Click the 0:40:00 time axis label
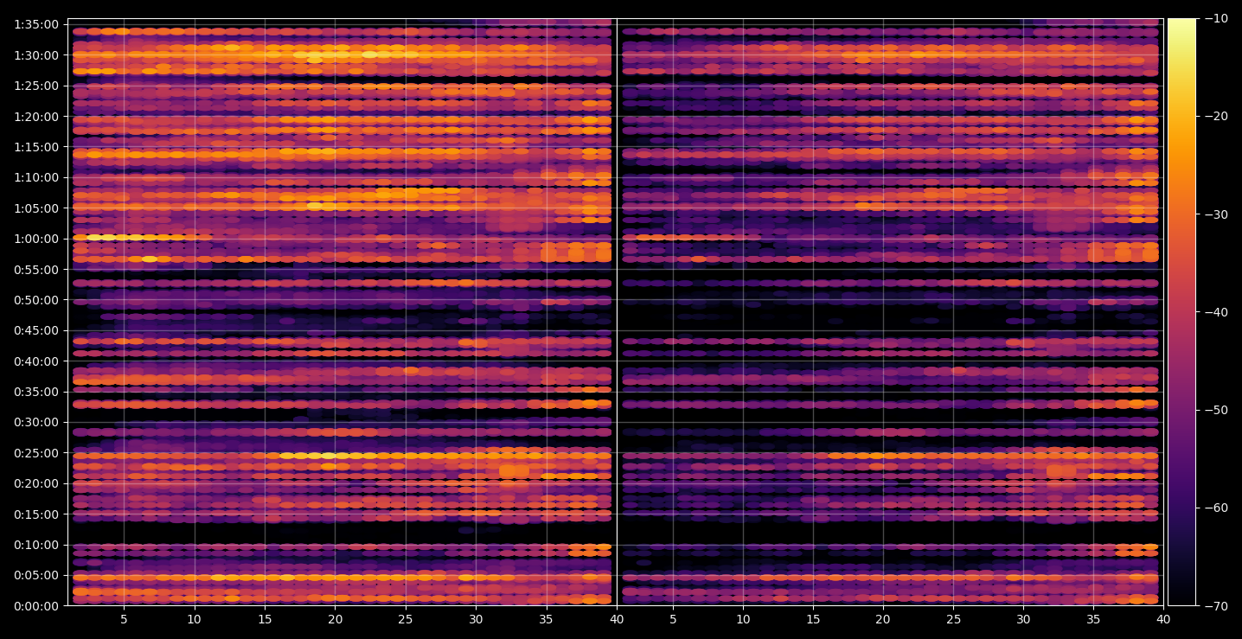This screenshot has width=1242, height=639. pyautogui.click(x=37, y=361)
